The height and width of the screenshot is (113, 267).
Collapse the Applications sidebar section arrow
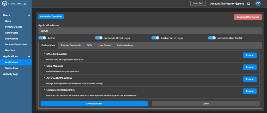coord(29,56)
